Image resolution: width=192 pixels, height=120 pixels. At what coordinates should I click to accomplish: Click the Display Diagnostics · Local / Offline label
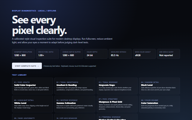(34, 11)
